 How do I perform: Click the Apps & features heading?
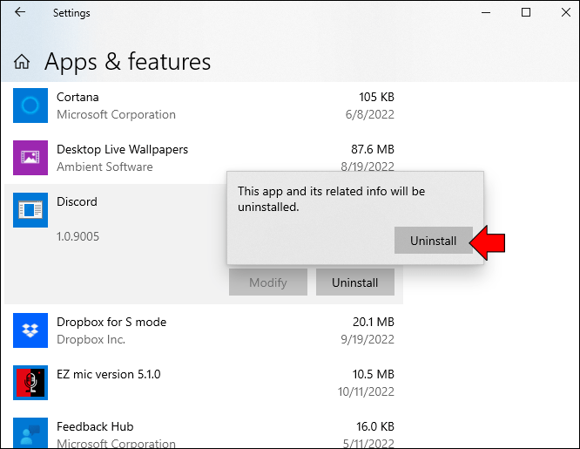tap(128, 62)
